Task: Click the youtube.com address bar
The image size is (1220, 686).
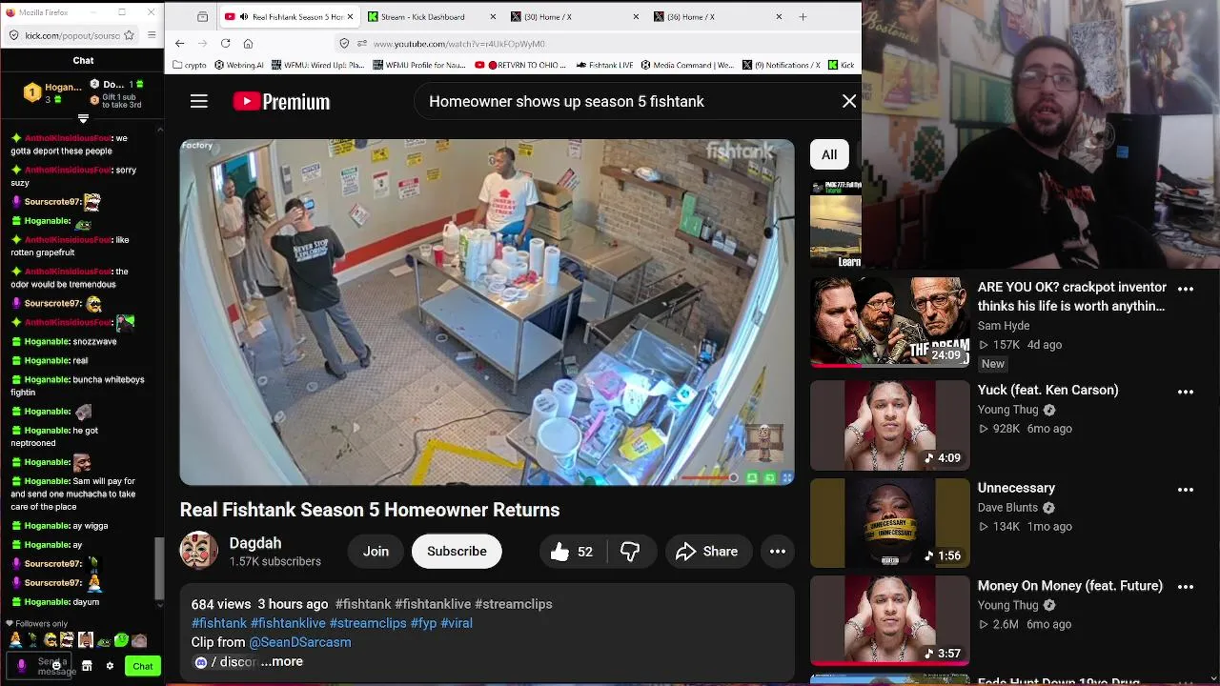Action: coord(600,43)
